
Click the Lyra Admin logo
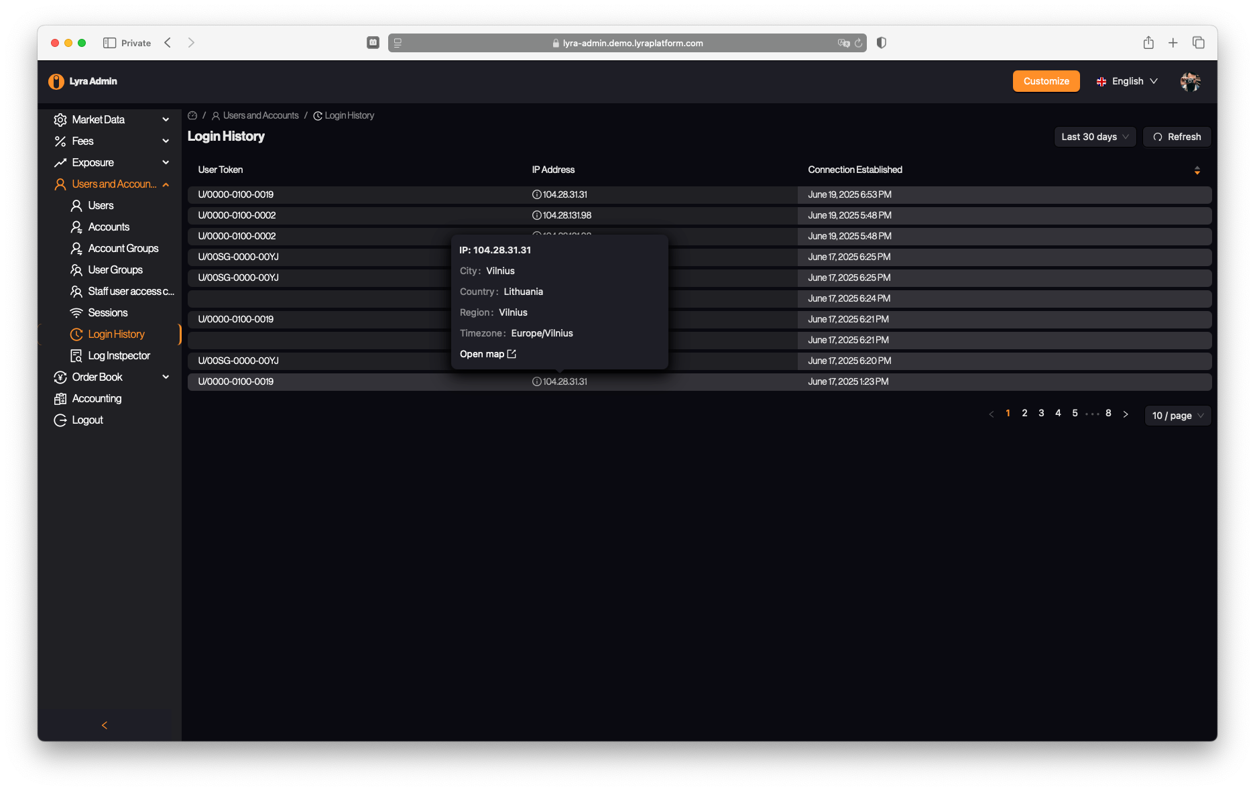(x=83, y=81)
